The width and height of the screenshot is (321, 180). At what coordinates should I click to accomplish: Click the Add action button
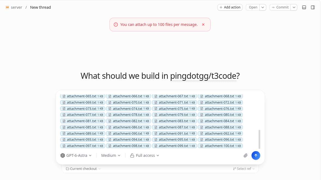tap(230, 7)
